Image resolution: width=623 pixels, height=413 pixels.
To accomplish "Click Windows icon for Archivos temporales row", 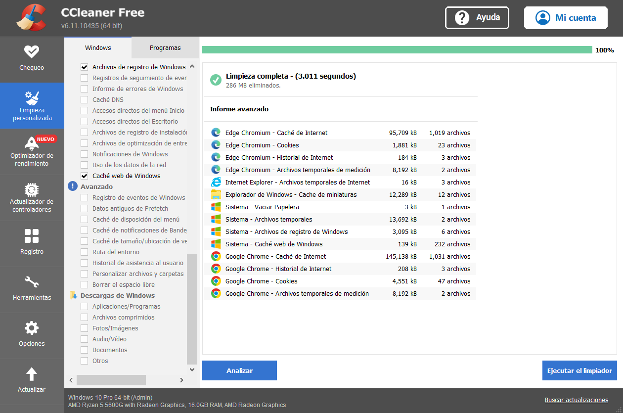I will coord(216,219).
